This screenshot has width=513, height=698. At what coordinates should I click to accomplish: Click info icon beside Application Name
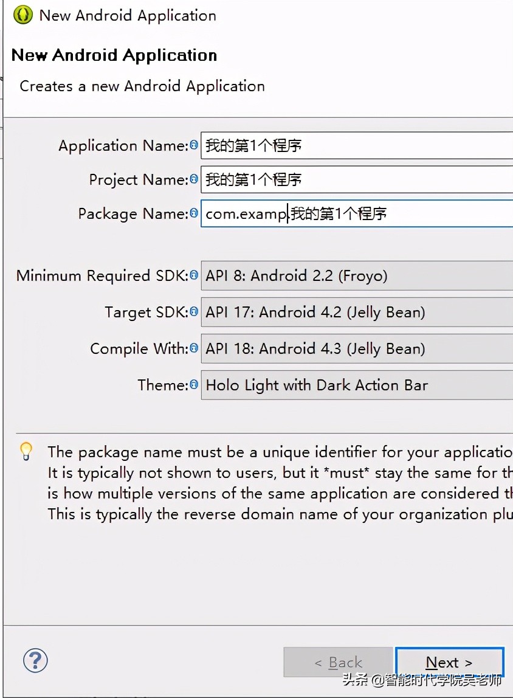coord(193,145)
